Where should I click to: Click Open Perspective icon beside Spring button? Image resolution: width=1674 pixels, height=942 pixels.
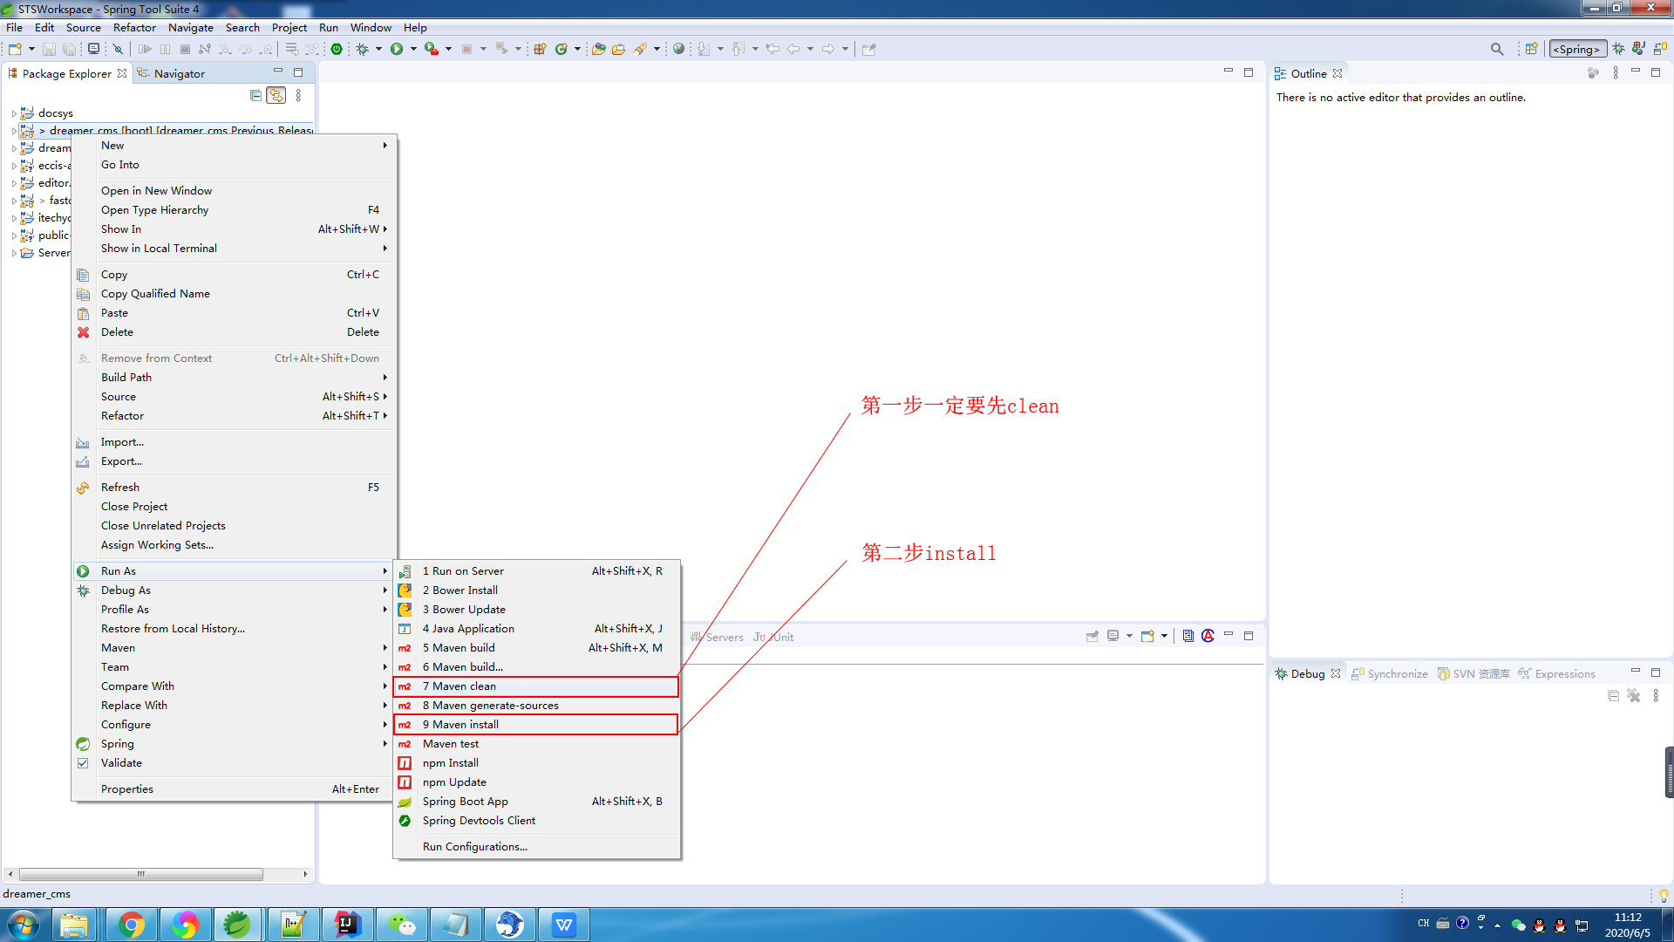coord(1531,49)
